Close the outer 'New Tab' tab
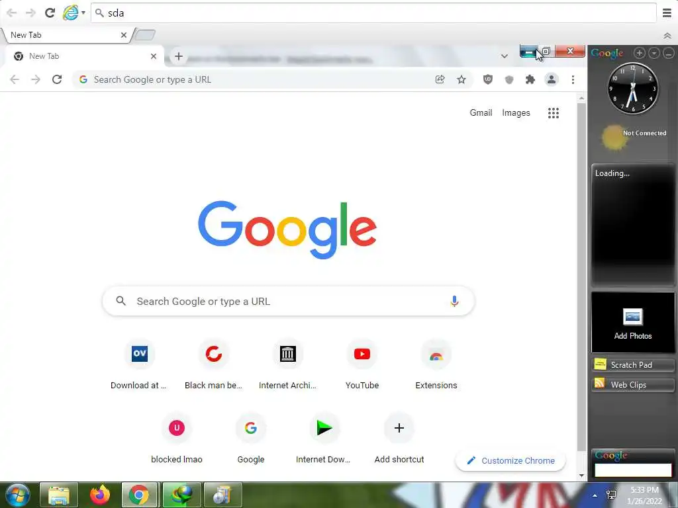This screenshot has width=678, height=508. [124, 35]
